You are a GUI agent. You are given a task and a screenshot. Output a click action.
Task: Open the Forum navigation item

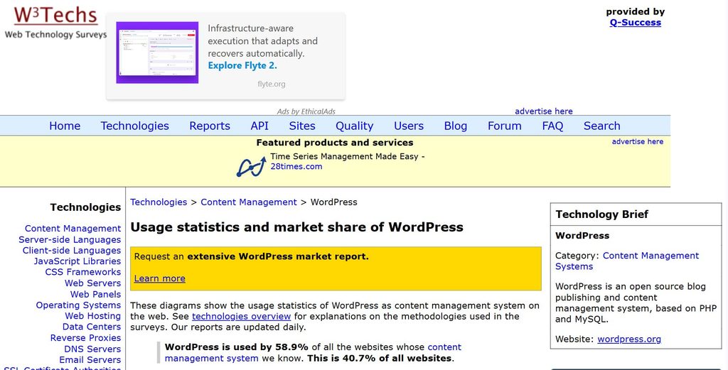point(504,126)
